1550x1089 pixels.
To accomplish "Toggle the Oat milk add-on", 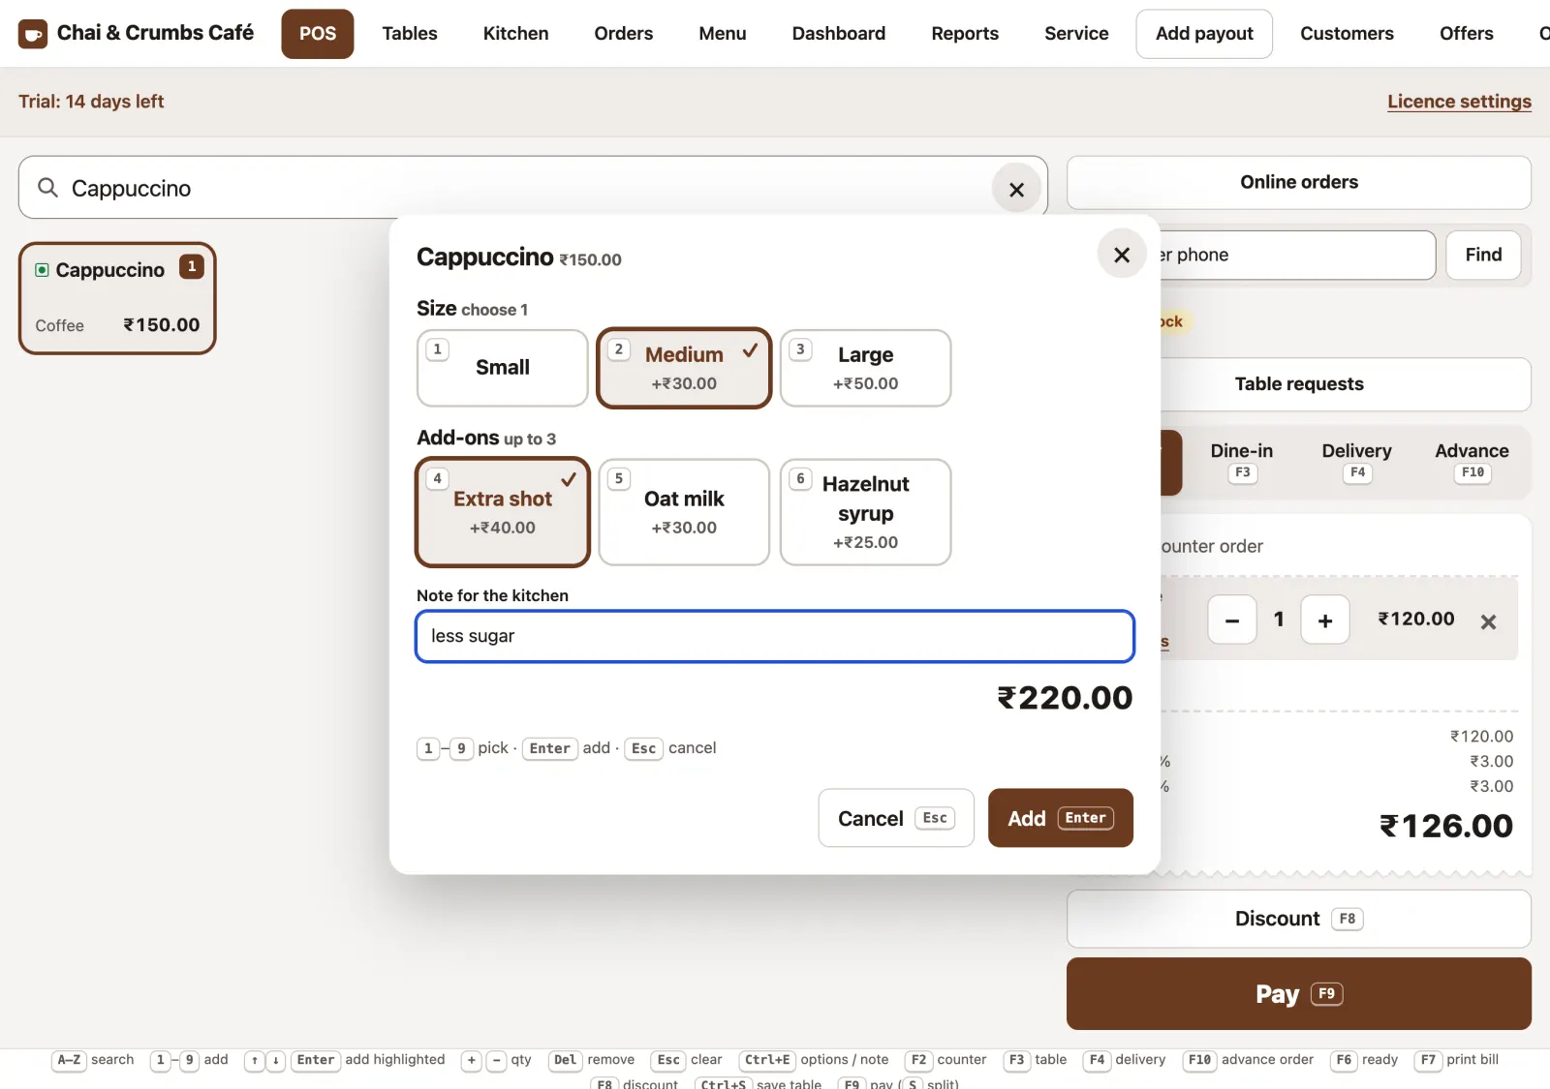I will (684, 512).
